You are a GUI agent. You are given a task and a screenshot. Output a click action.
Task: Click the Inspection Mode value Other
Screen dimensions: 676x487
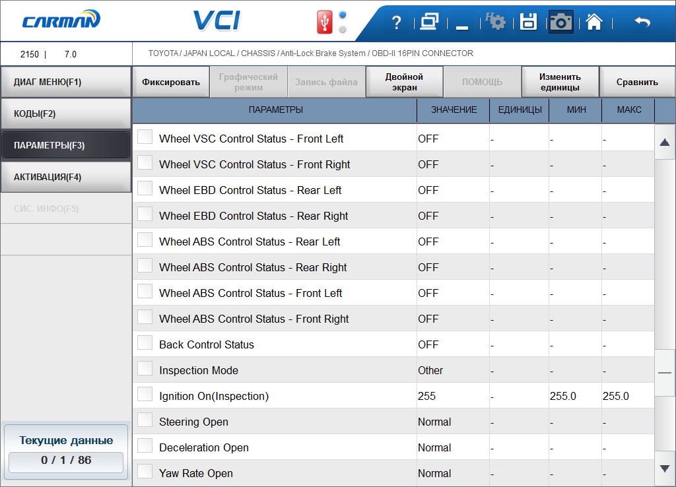[x=430, y=371]
